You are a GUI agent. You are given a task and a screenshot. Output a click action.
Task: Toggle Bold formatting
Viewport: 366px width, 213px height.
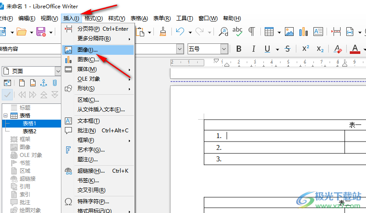coord(238,49)
